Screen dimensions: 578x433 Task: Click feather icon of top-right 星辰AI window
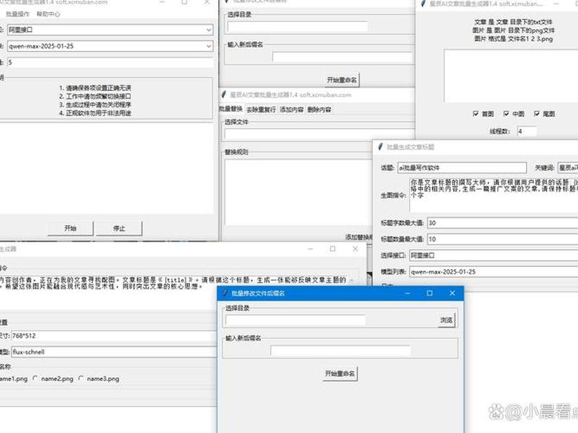[423, 4]
